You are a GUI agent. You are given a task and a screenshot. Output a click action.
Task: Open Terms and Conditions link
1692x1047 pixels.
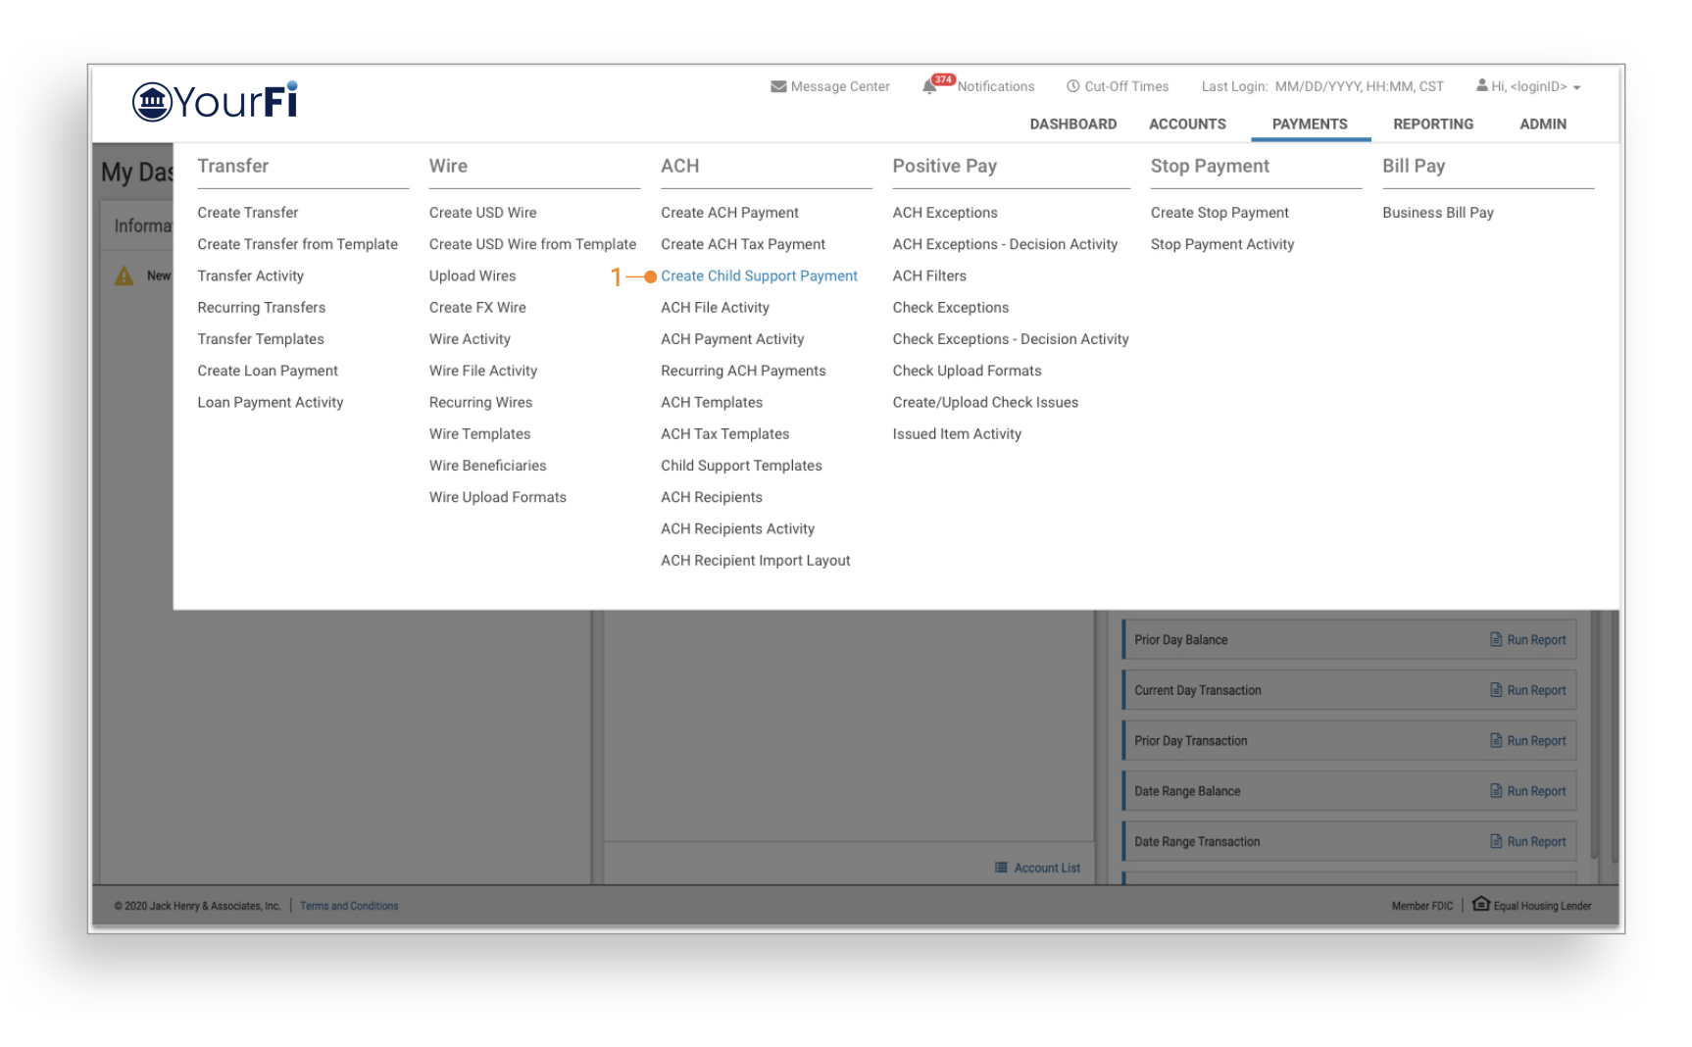pyautogui.click(x=349, y=906)
